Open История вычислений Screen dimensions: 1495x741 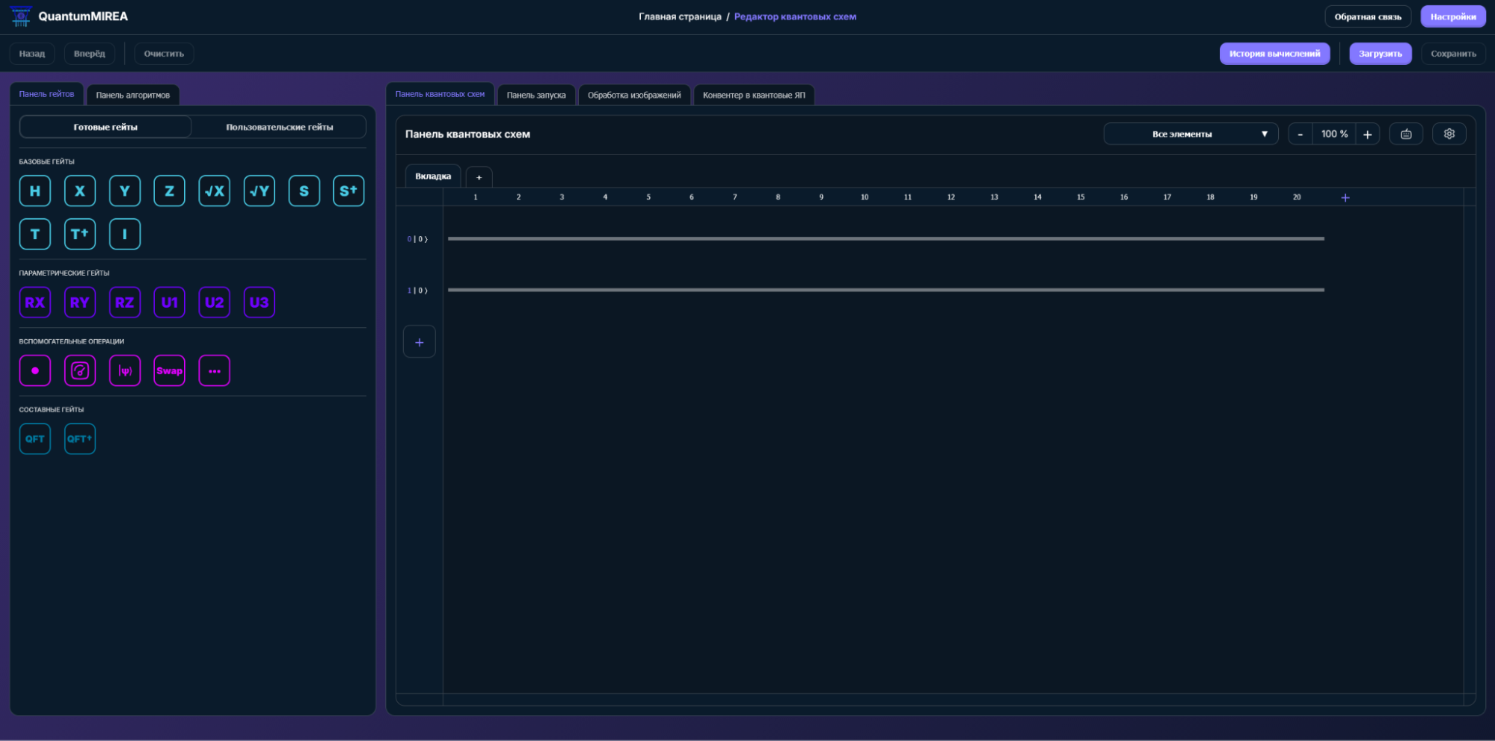click(x=1274, y=54)
